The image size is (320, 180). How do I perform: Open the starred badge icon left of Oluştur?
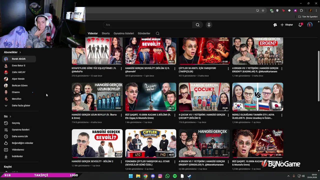point(275,25)
